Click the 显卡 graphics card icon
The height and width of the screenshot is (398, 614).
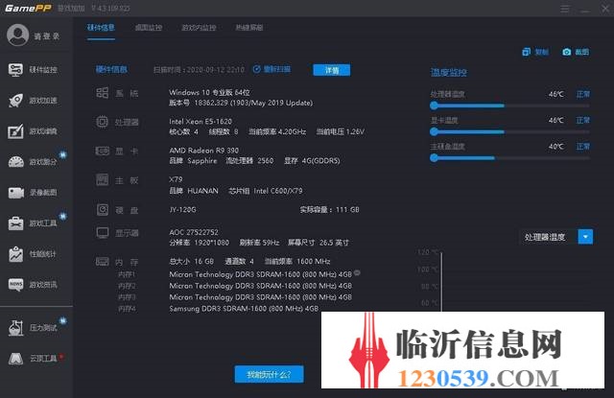(103, 151)
